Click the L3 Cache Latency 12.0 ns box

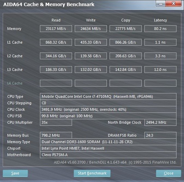click(160, 69)
